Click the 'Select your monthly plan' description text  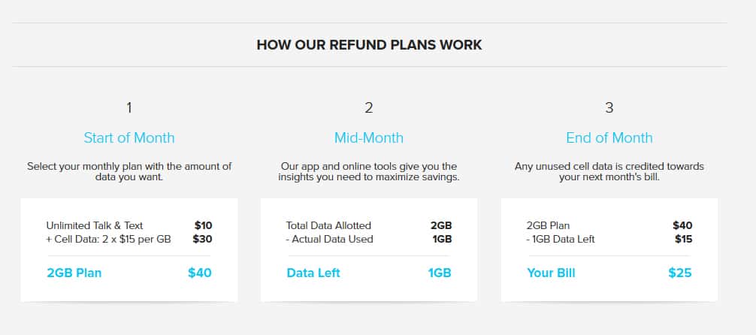click(x=129, y=171)
